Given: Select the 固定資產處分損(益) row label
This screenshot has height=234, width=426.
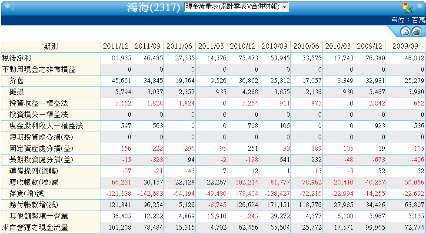Looking at the screenshot, I should click(x=41, y=148).
